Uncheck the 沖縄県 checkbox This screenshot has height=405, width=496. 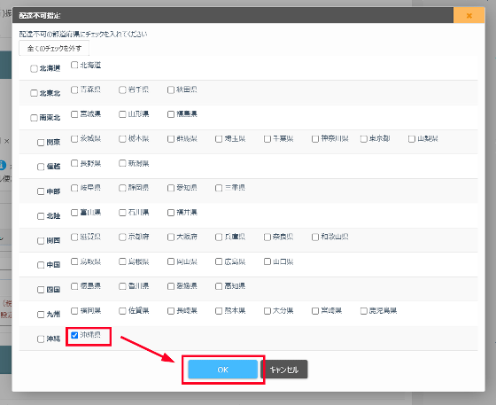[x=74, y=335]
